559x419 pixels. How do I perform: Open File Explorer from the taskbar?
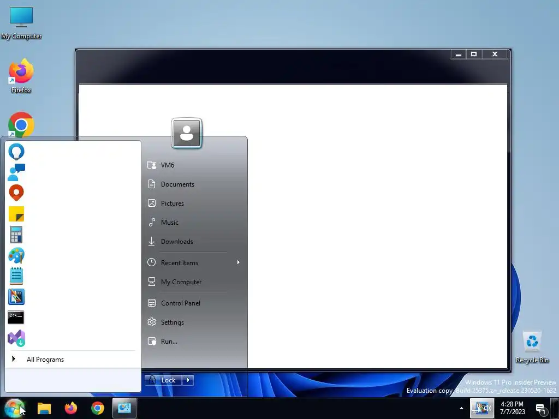(x=44, y=408)
